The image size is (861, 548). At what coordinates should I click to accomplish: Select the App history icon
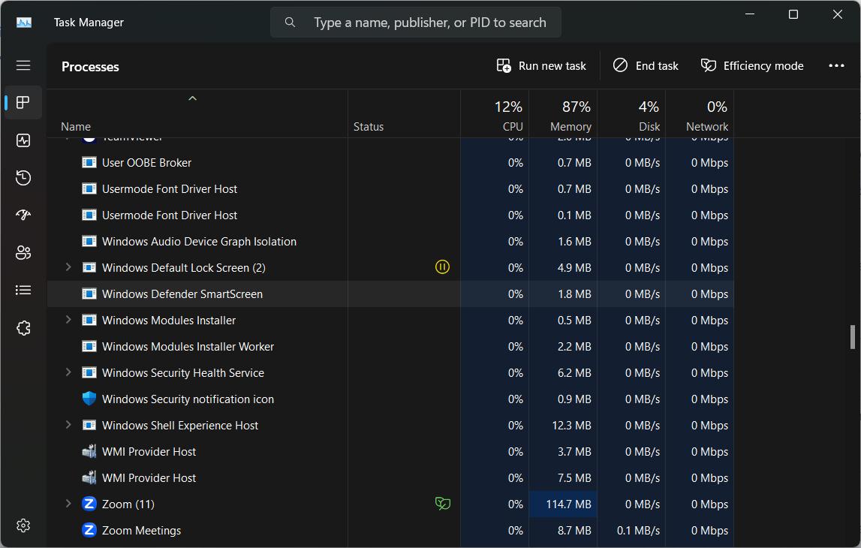(x=23, y=177)
